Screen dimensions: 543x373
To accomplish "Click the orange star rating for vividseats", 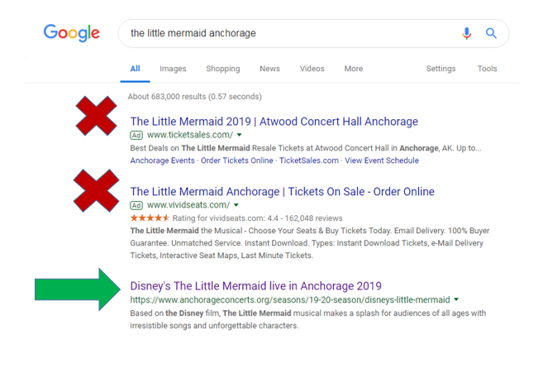I will pyautogui.click(x=150, y=218).
